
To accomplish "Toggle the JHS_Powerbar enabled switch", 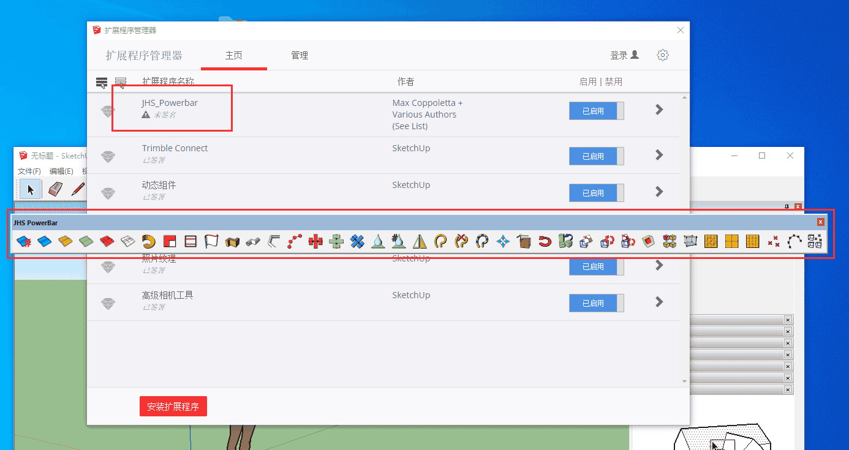I will click(596, 111).
